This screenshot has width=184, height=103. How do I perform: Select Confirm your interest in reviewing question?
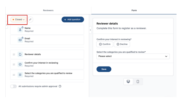point(47,64)
